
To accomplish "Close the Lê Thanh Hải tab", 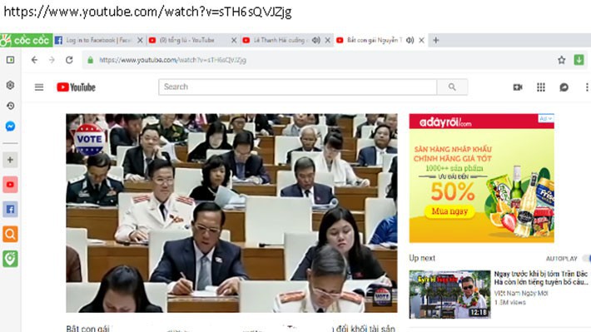I will click(x=327, y=40).
